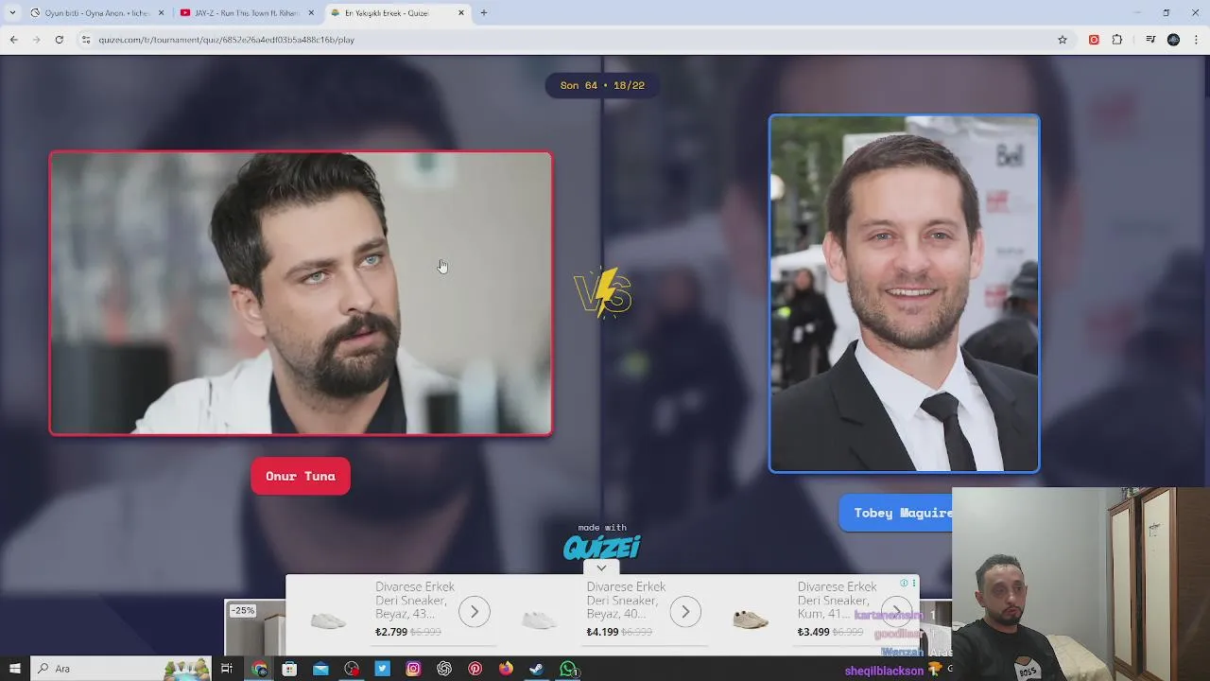Close the Oyun bitti lichess tab
The width and height of the screenshot is (1210, 681).
tap(161, 13)
